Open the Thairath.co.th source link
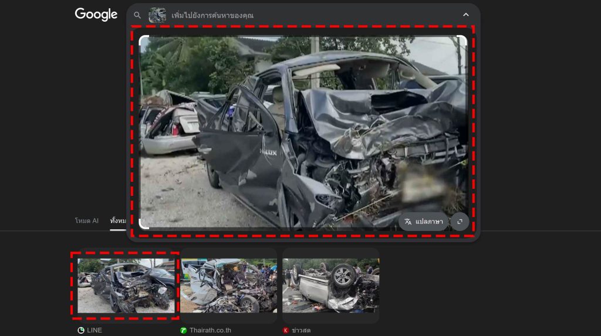Screen dimensions: 601x336 click(x=210, y=330)
